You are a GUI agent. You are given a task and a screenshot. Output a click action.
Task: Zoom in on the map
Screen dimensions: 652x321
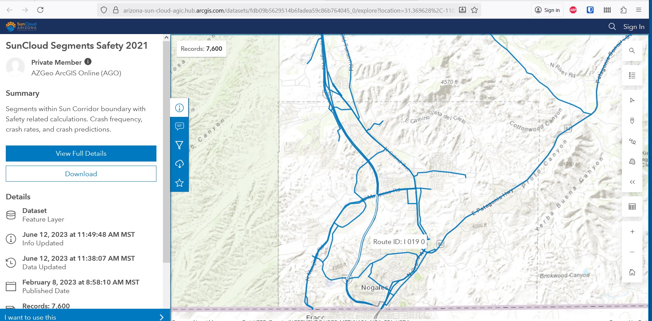(632, 232)
